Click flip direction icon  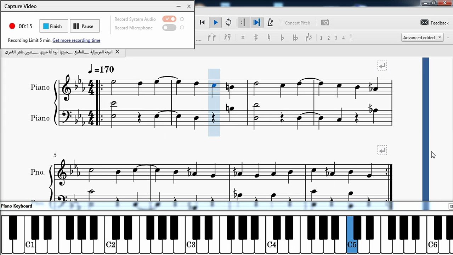click(308, 38)
